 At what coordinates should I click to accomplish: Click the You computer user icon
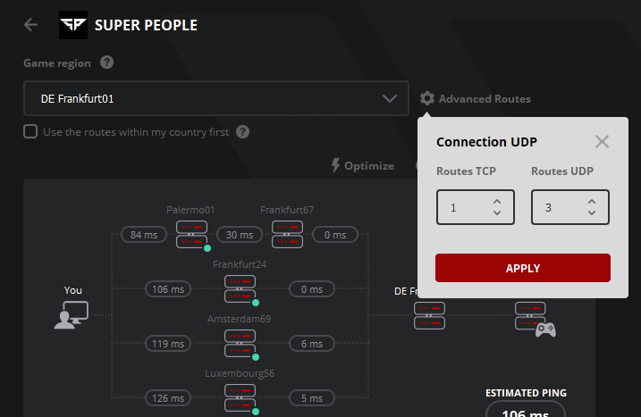pos(72,315)
